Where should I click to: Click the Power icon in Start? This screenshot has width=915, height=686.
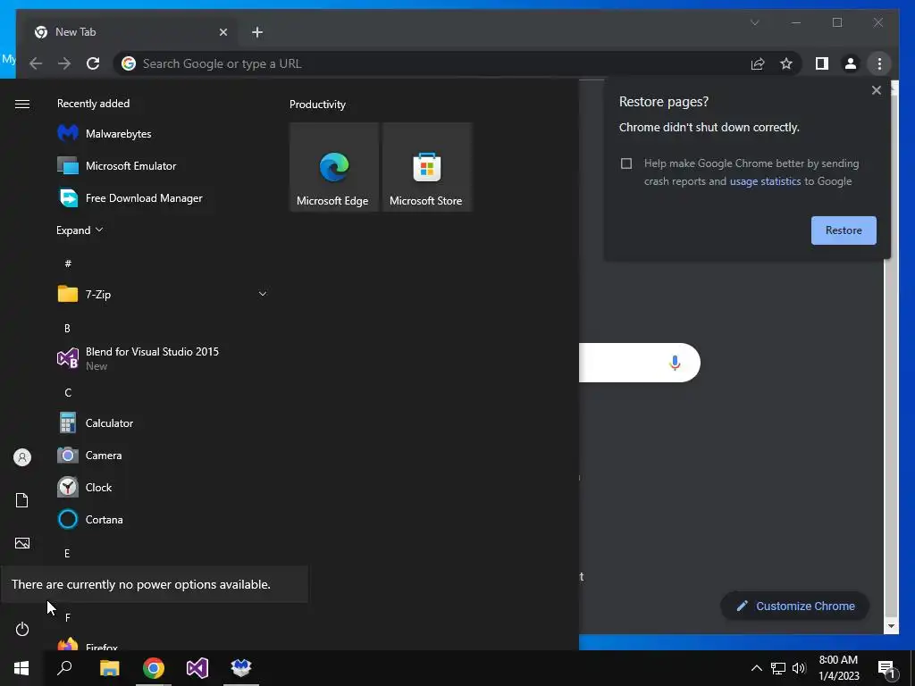(x=22, y=629)
